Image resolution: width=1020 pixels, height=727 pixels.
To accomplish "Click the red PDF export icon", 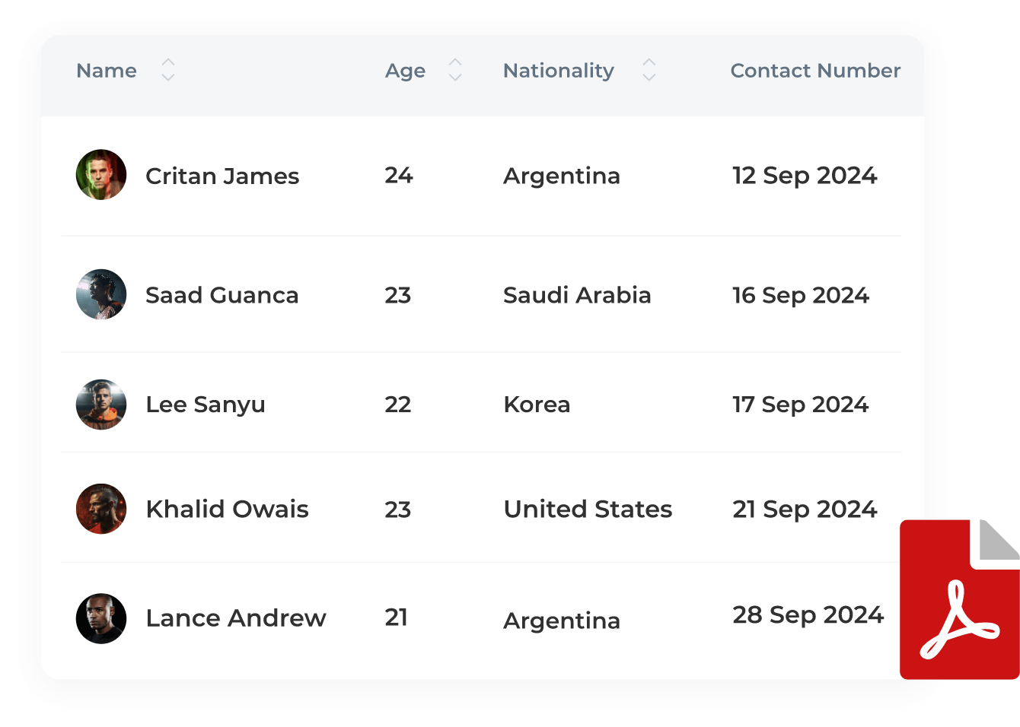I will [961, 599].
